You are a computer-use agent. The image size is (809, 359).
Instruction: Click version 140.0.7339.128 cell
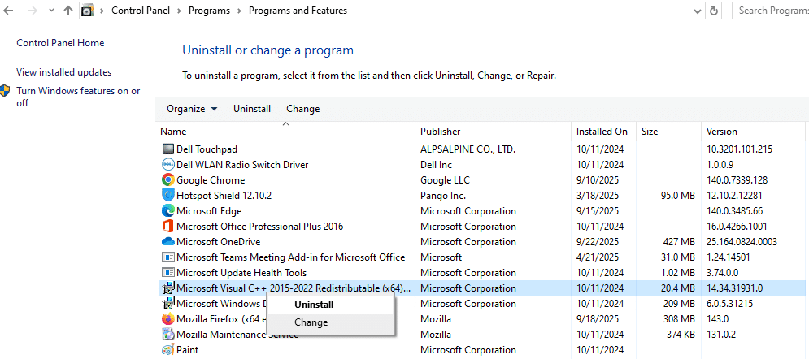(737, 180)
